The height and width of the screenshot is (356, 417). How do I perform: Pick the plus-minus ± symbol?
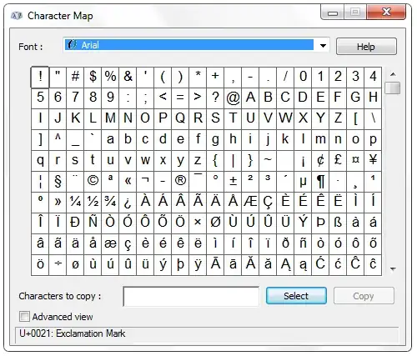coord(233,182)
